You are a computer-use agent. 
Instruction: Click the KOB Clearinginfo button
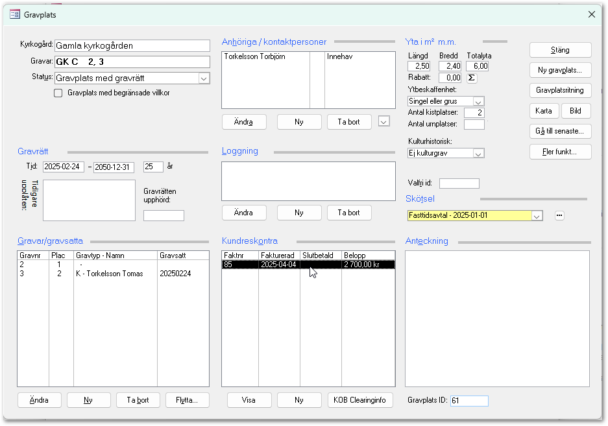coord(360,400)
